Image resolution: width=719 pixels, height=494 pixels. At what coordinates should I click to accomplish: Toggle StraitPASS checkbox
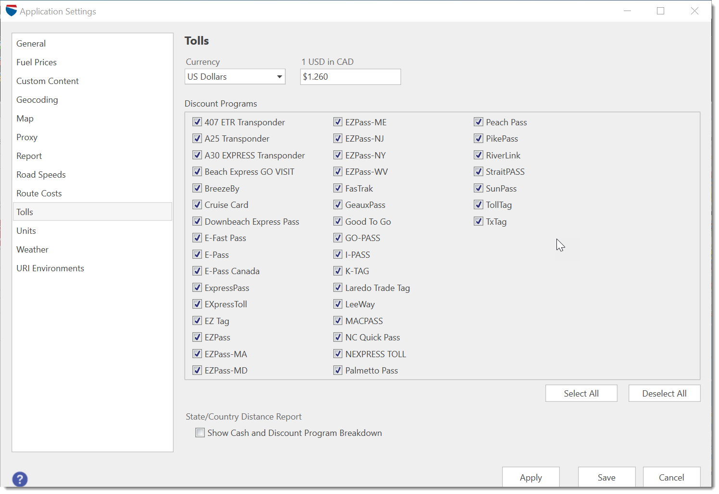coord(479,171)
